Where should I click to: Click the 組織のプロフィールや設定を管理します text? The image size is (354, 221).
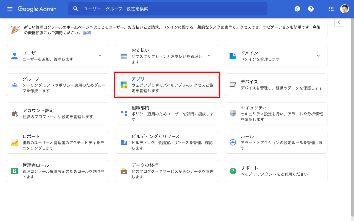point(58,117)
